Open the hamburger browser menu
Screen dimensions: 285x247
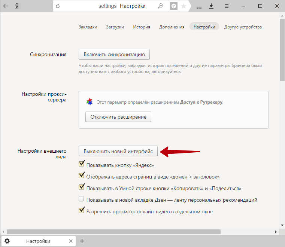click(x=227, y=6)
